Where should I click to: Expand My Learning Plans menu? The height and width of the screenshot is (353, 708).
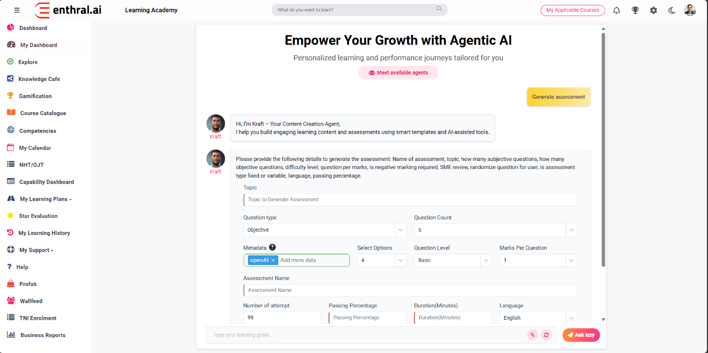[x=46, y=199]
